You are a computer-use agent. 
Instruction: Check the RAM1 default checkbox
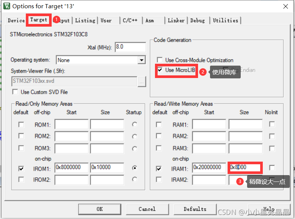(x=159, y=124)
